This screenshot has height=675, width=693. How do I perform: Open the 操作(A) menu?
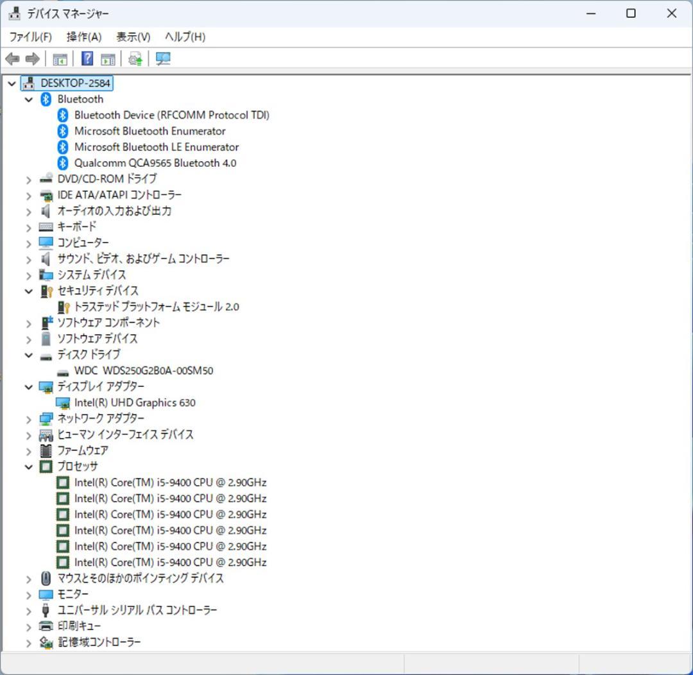pos(83,37)
